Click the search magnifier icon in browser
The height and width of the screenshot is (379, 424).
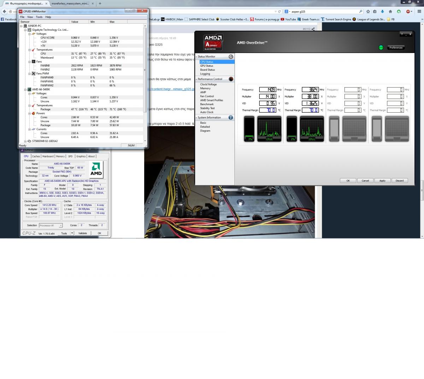coord(361,11)
